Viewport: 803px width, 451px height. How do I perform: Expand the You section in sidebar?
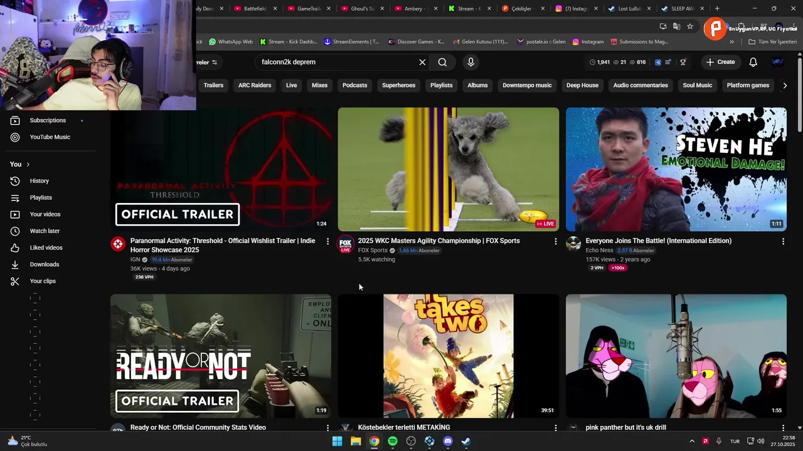coord(20,164)
